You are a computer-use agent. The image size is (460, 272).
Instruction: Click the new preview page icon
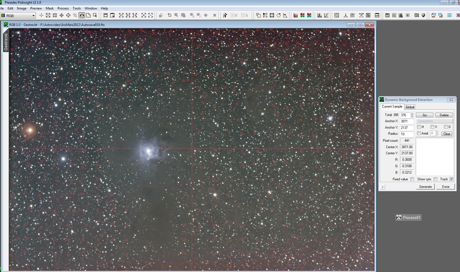[88, 15]
